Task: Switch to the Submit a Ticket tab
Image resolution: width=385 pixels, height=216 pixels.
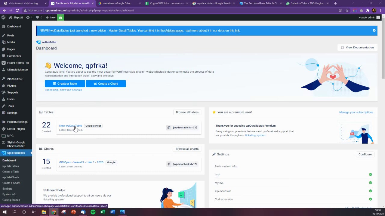Action: tap(307, 3)
